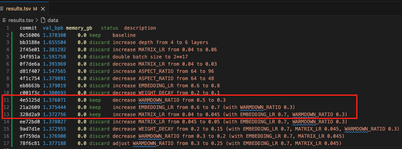Click the breadcrumb chevron separator

pyautogui.click(x=36, y=20)
